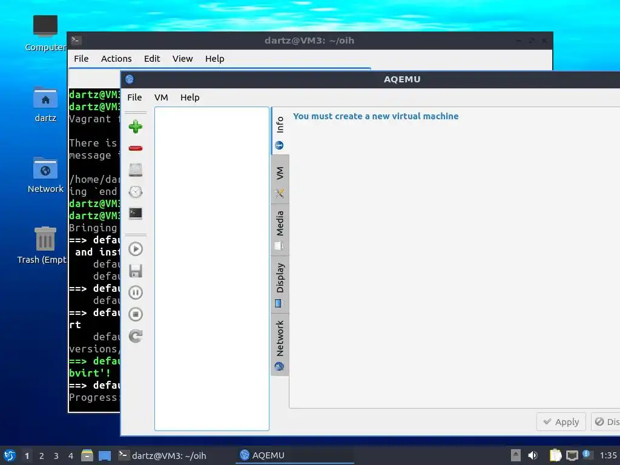This screenshot has width=620, height=465.
Task: Click the network connection tray icon
Action: click(572, 455)
